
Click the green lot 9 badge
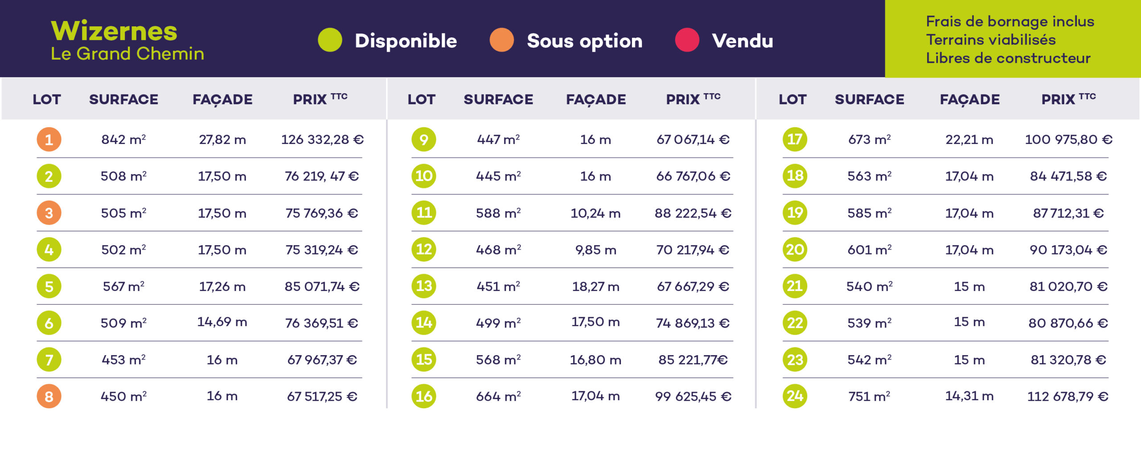[423, 139]
